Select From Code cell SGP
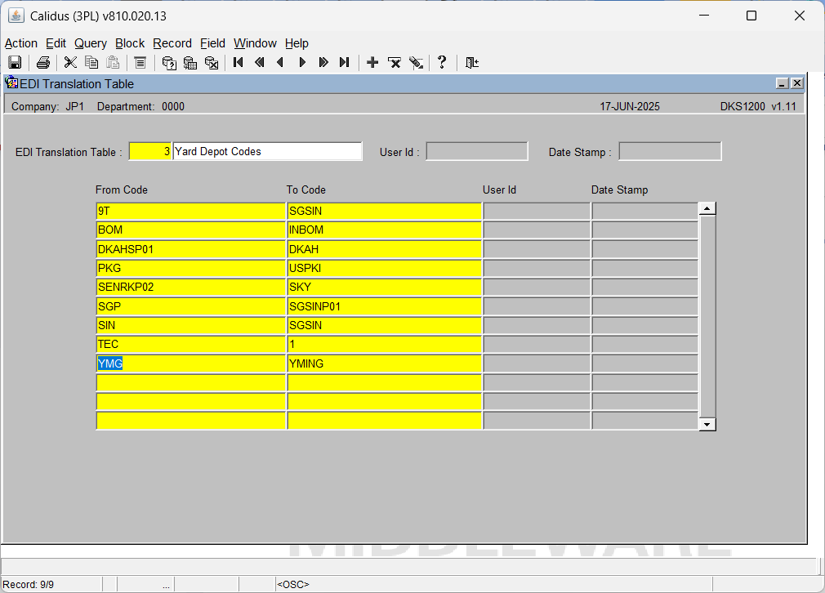The height and width of the screenshot is (593, 825). (191, 306)
